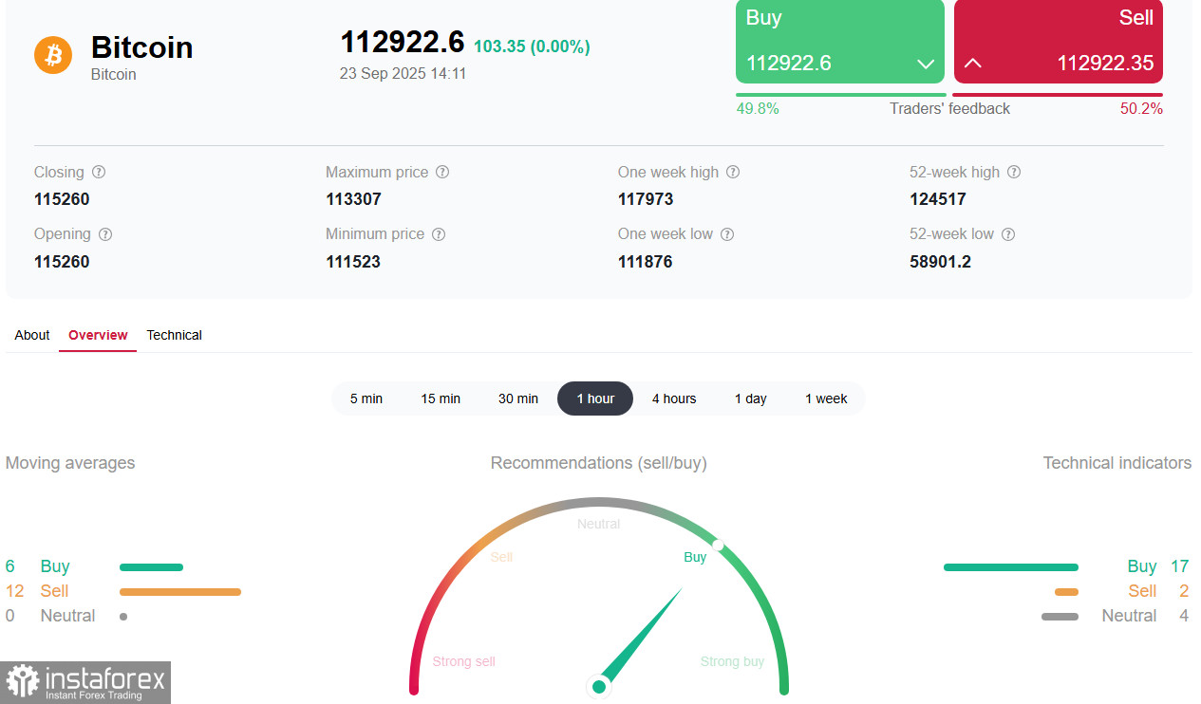Switch to the About tab
This screenshot has width=1201, height=704.
[32, 335]
